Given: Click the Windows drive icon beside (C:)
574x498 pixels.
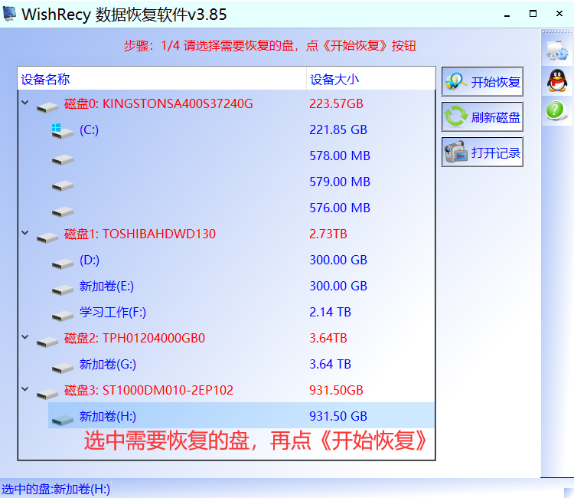Looking at the screenshot, I should [x=62, y=131].
